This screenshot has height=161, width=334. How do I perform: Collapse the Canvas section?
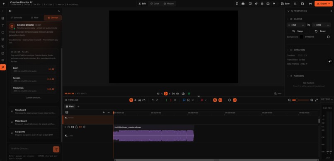point(288,19)
